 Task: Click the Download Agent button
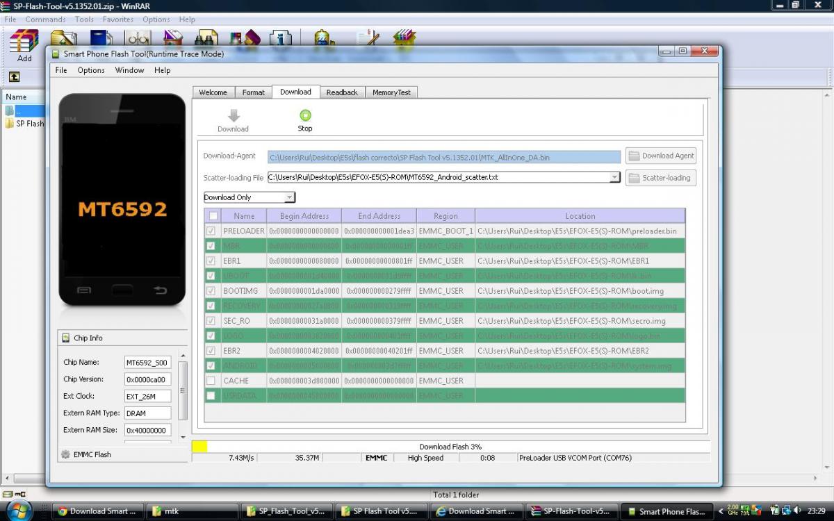pyautogui.click(x=661, y=156)
